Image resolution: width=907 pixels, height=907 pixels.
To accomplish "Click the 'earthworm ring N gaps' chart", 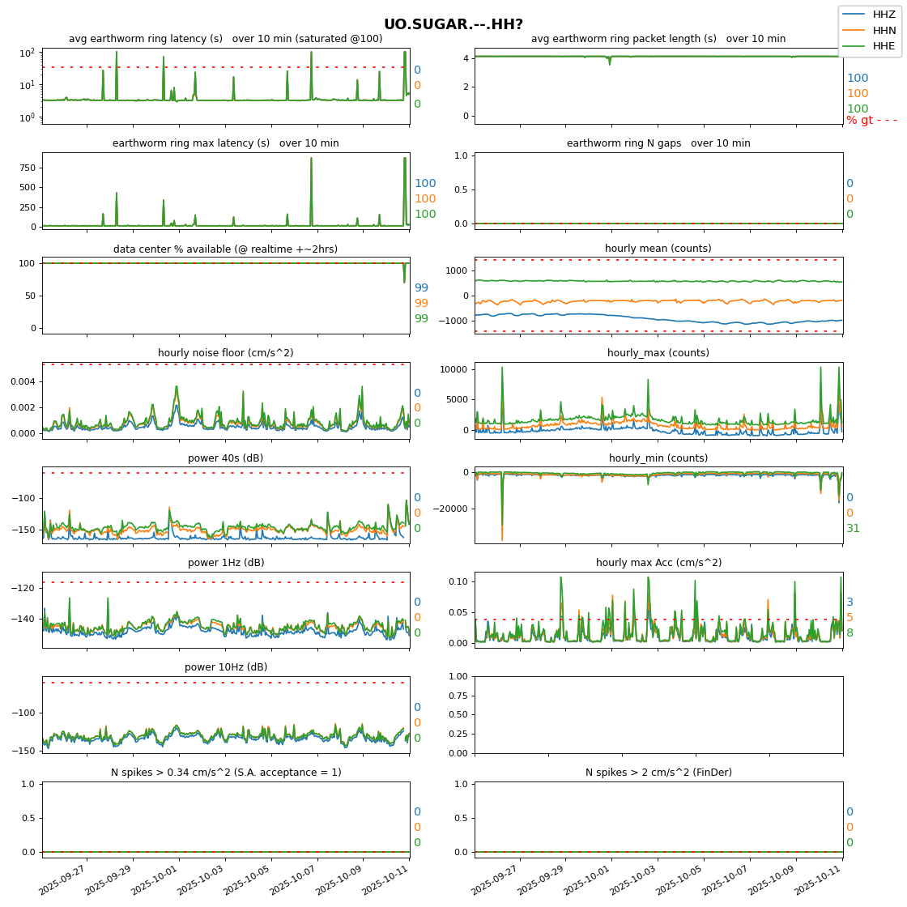I will click(x=658, y=190).
